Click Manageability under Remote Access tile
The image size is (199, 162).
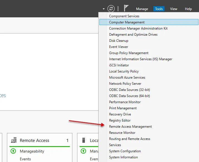coord(32,151)
